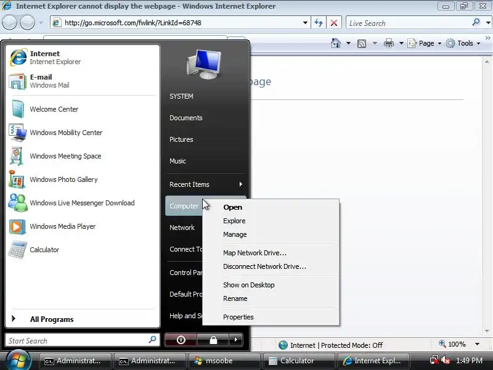
Task: Click the Start menu power button
Action: point(181,340)
